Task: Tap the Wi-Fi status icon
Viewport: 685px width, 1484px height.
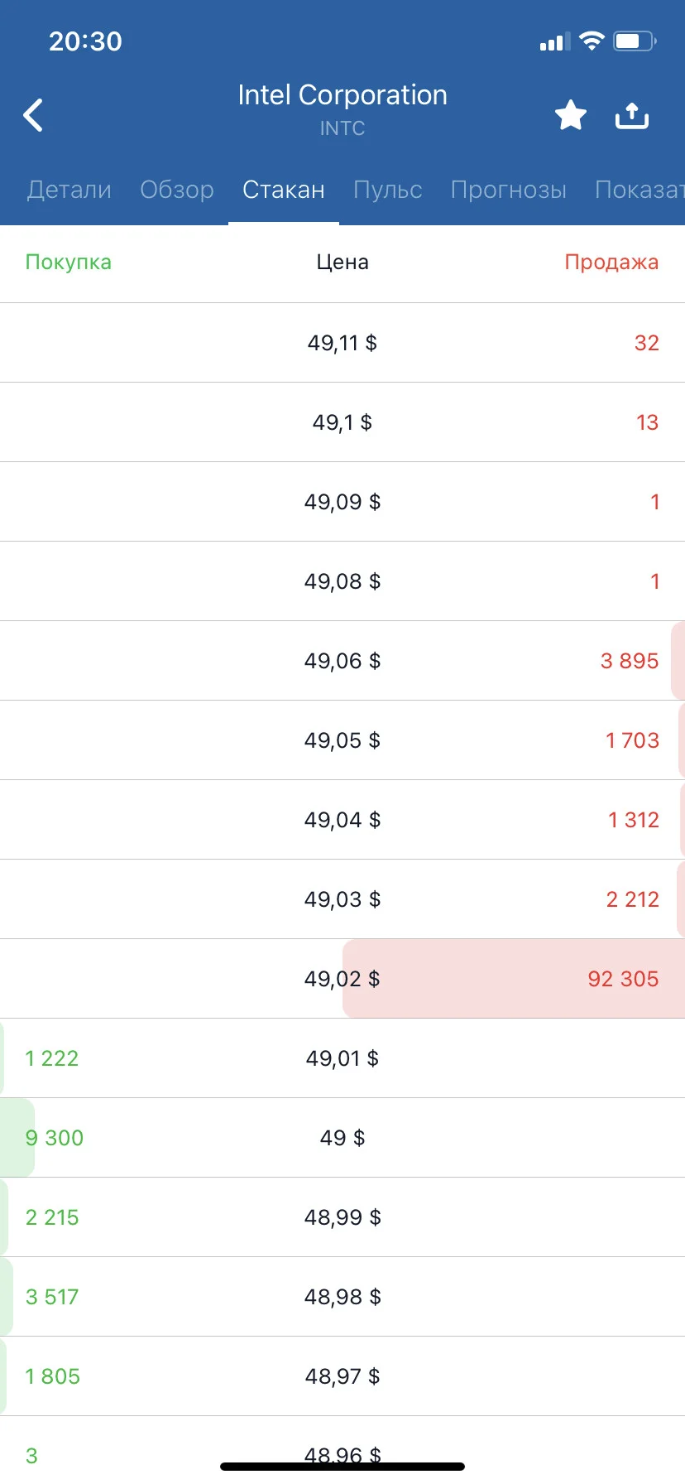Action: pyautogui.click(x=592, y=41)
